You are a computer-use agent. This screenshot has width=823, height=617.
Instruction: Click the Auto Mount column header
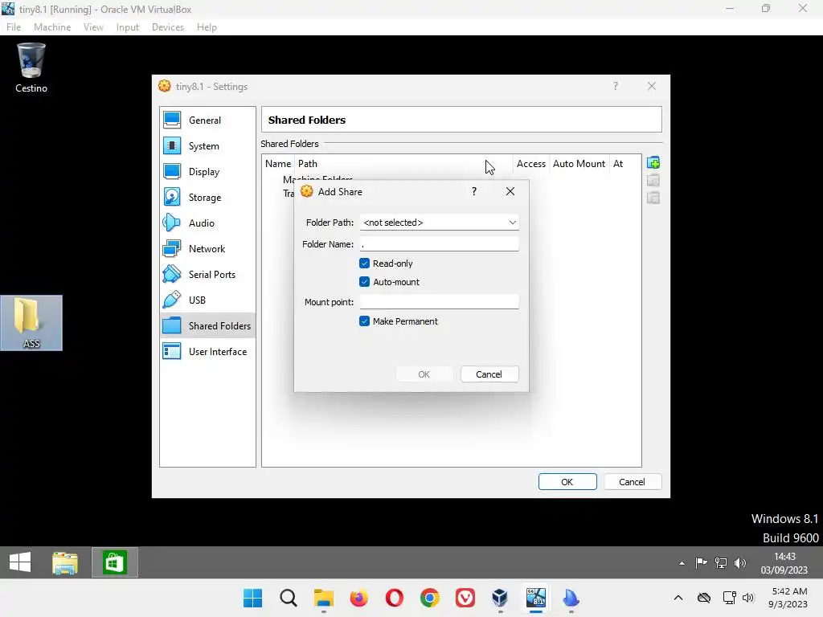click(x=579, y=164)
